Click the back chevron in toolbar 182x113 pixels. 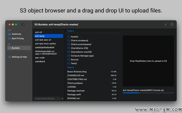coord(166,25)
